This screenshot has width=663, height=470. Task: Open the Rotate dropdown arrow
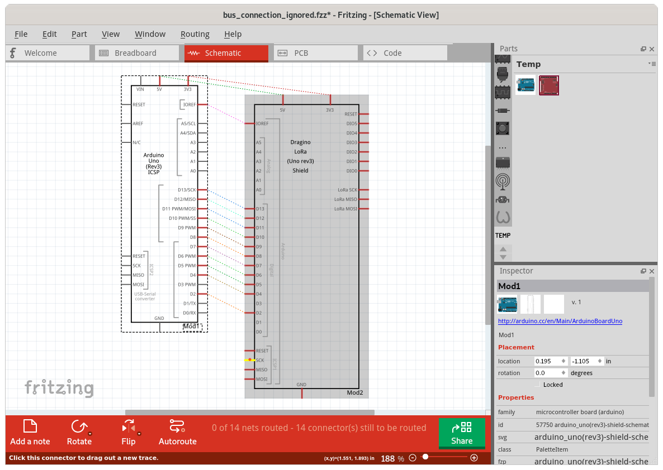(x=90, y=434)
